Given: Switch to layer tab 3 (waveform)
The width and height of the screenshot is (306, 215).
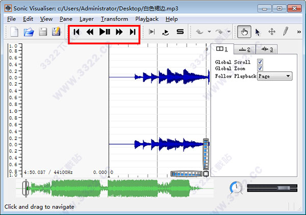Looking at the screenshot, I should pyautogui.click(x=267, y=49).
